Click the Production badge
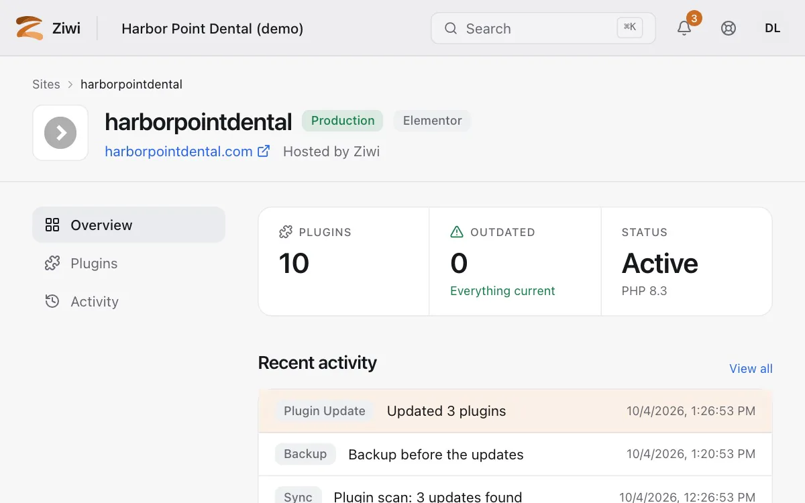 click(343, 121)
